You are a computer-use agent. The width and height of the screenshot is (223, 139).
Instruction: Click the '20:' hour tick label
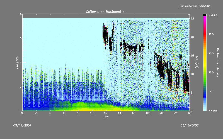click(162, 113)
